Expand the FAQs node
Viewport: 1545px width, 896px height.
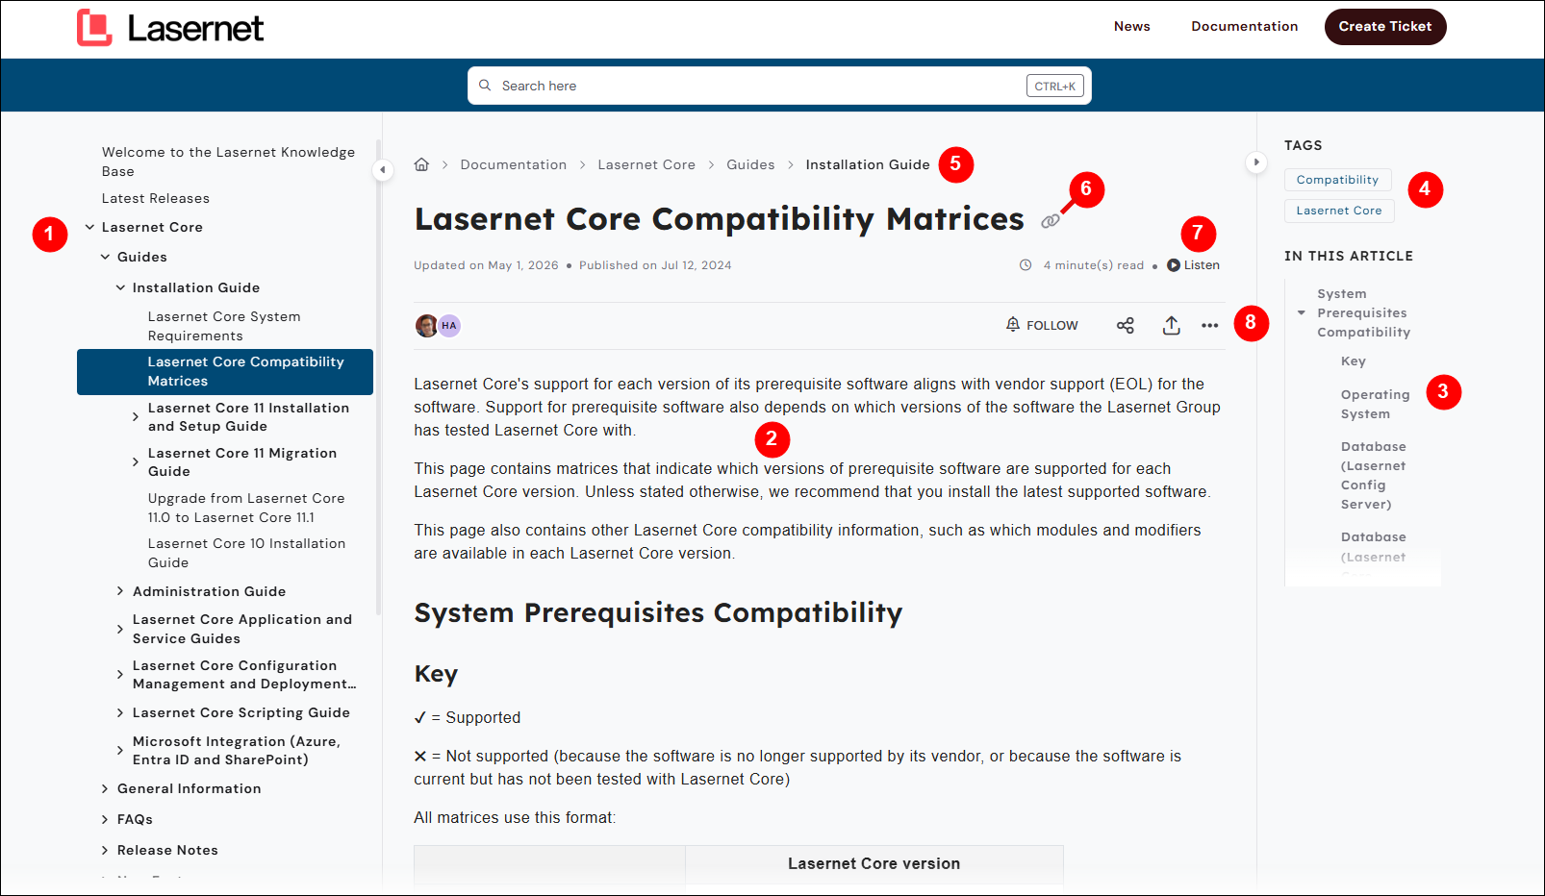coord(105,820)
